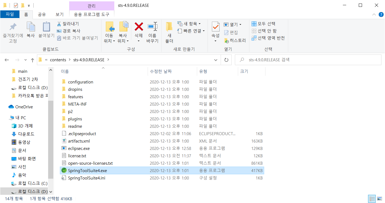Refresh the current folder view
This screenshot has height=203, width=385.
[x=226, y=60]
